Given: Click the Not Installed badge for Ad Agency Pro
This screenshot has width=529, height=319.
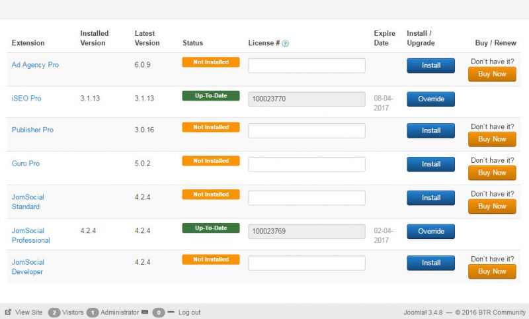Looking at the screenshot, I should point(211,62).
